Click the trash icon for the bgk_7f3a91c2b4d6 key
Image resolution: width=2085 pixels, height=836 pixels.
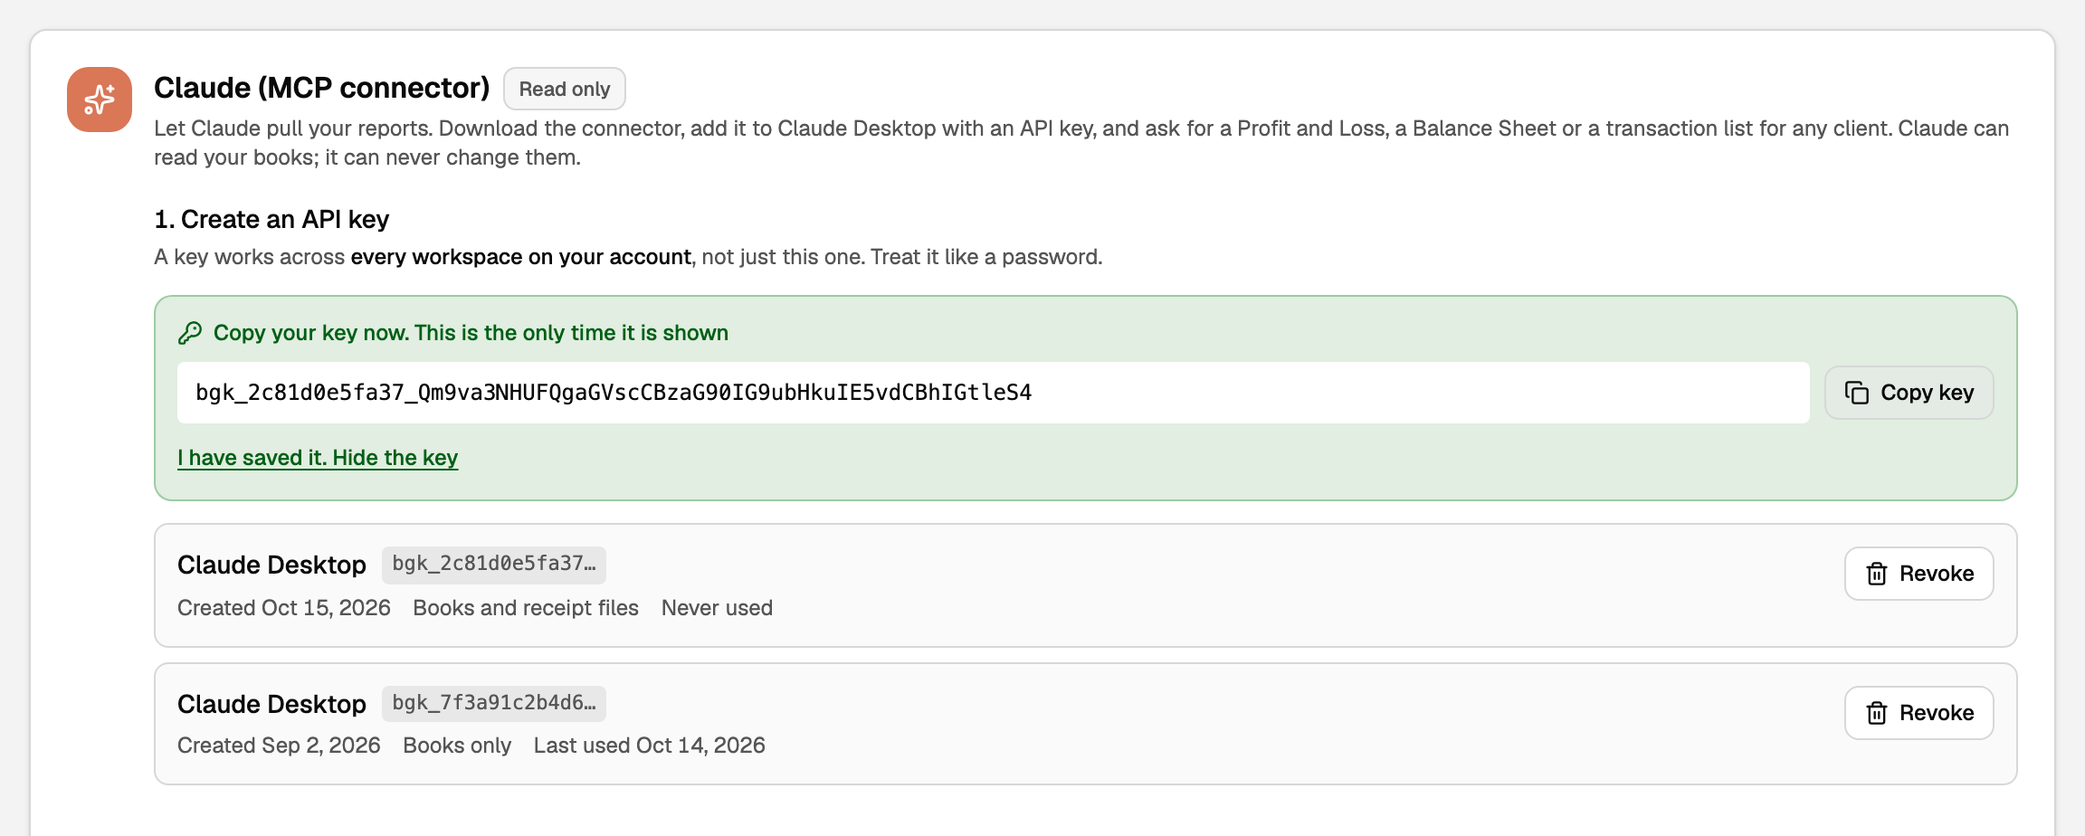[1877, 713]
